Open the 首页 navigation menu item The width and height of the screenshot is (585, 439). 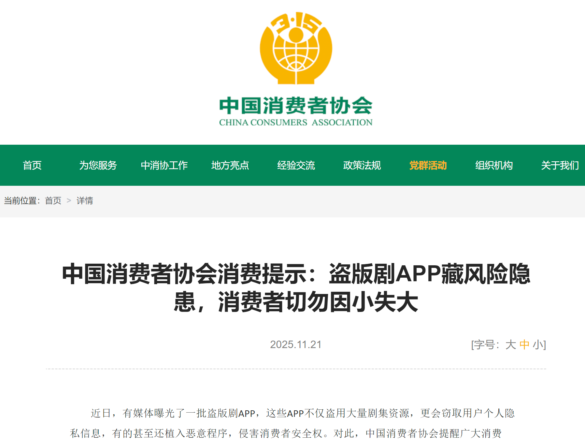[x=32, y=165]
